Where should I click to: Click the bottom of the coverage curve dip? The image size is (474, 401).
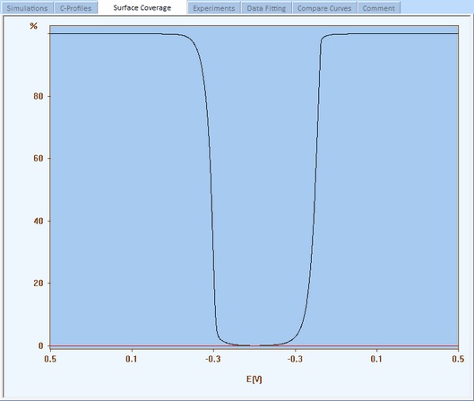254,345
